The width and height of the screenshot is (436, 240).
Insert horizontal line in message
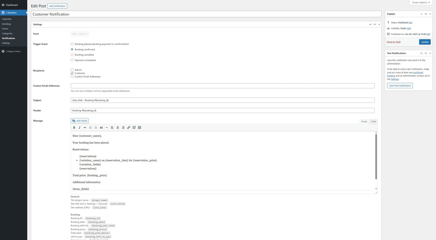click(x=107, y=128)
